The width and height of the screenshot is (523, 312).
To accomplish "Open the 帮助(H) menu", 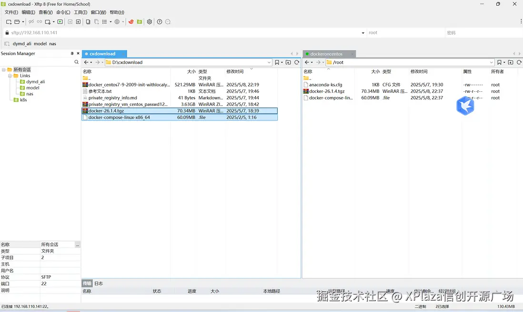I will click(117, 12).
